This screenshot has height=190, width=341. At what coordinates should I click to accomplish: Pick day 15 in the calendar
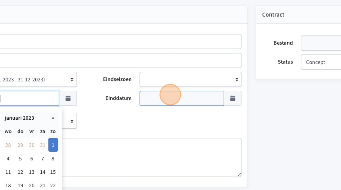coord(53,172)
